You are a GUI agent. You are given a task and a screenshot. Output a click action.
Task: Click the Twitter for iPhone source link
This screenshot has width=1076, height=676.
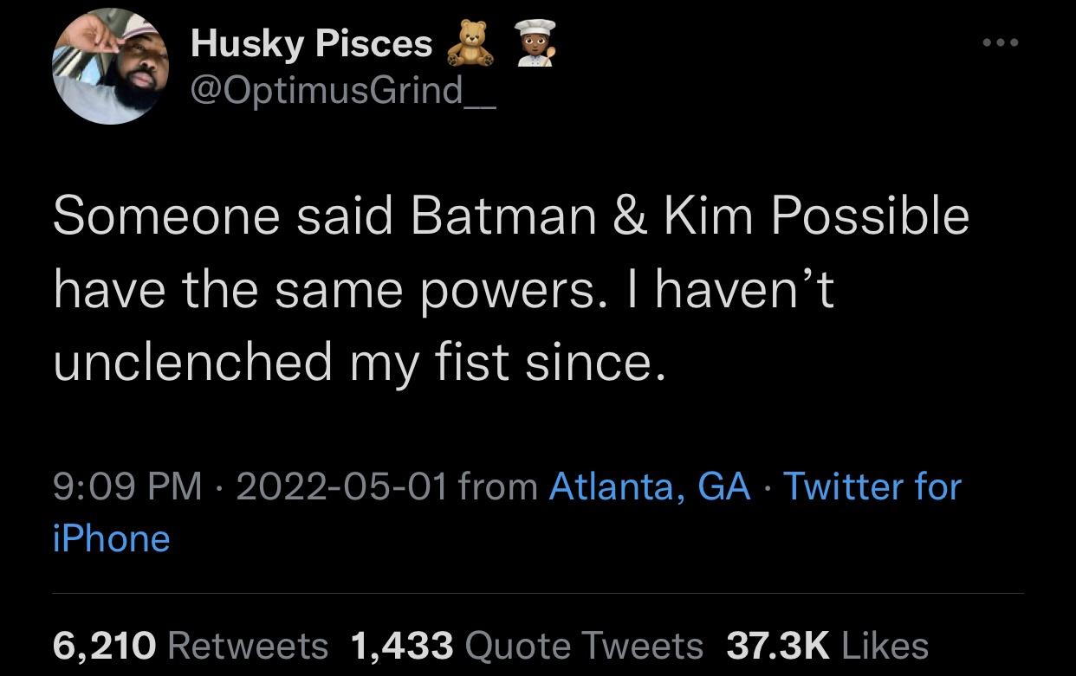872,486
